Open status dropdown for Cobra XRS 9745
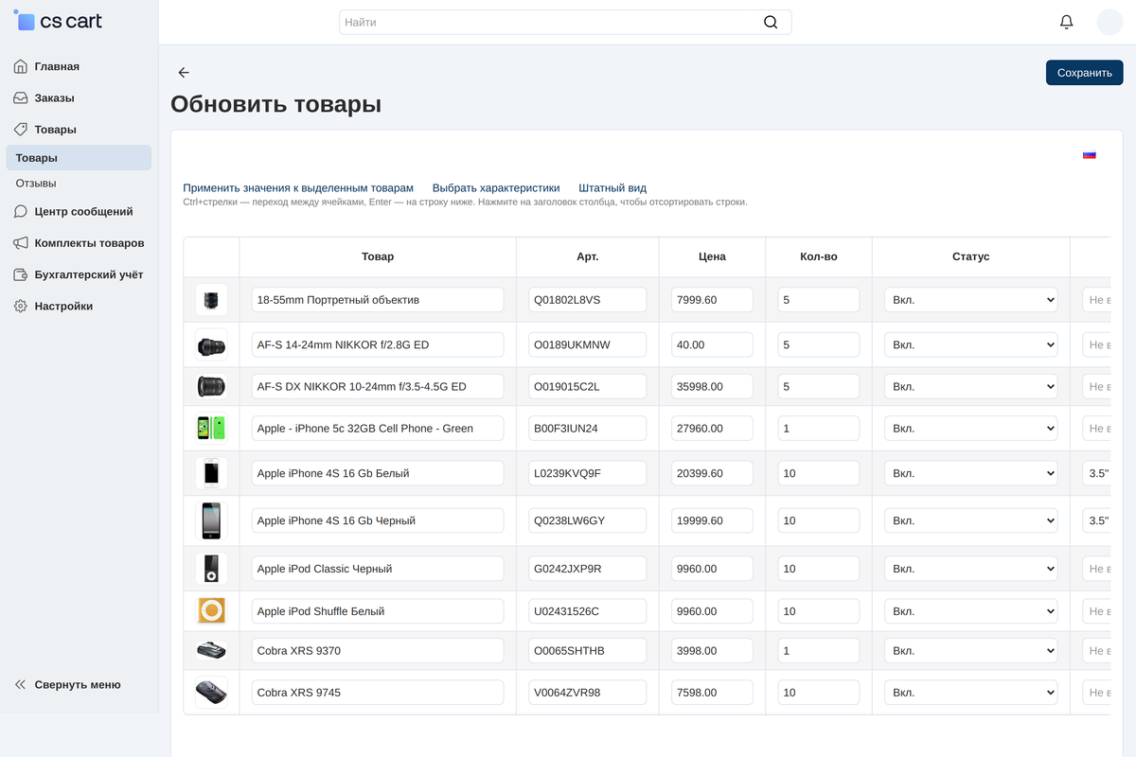This screenshot has height=757, width=1136. (971, 693)
